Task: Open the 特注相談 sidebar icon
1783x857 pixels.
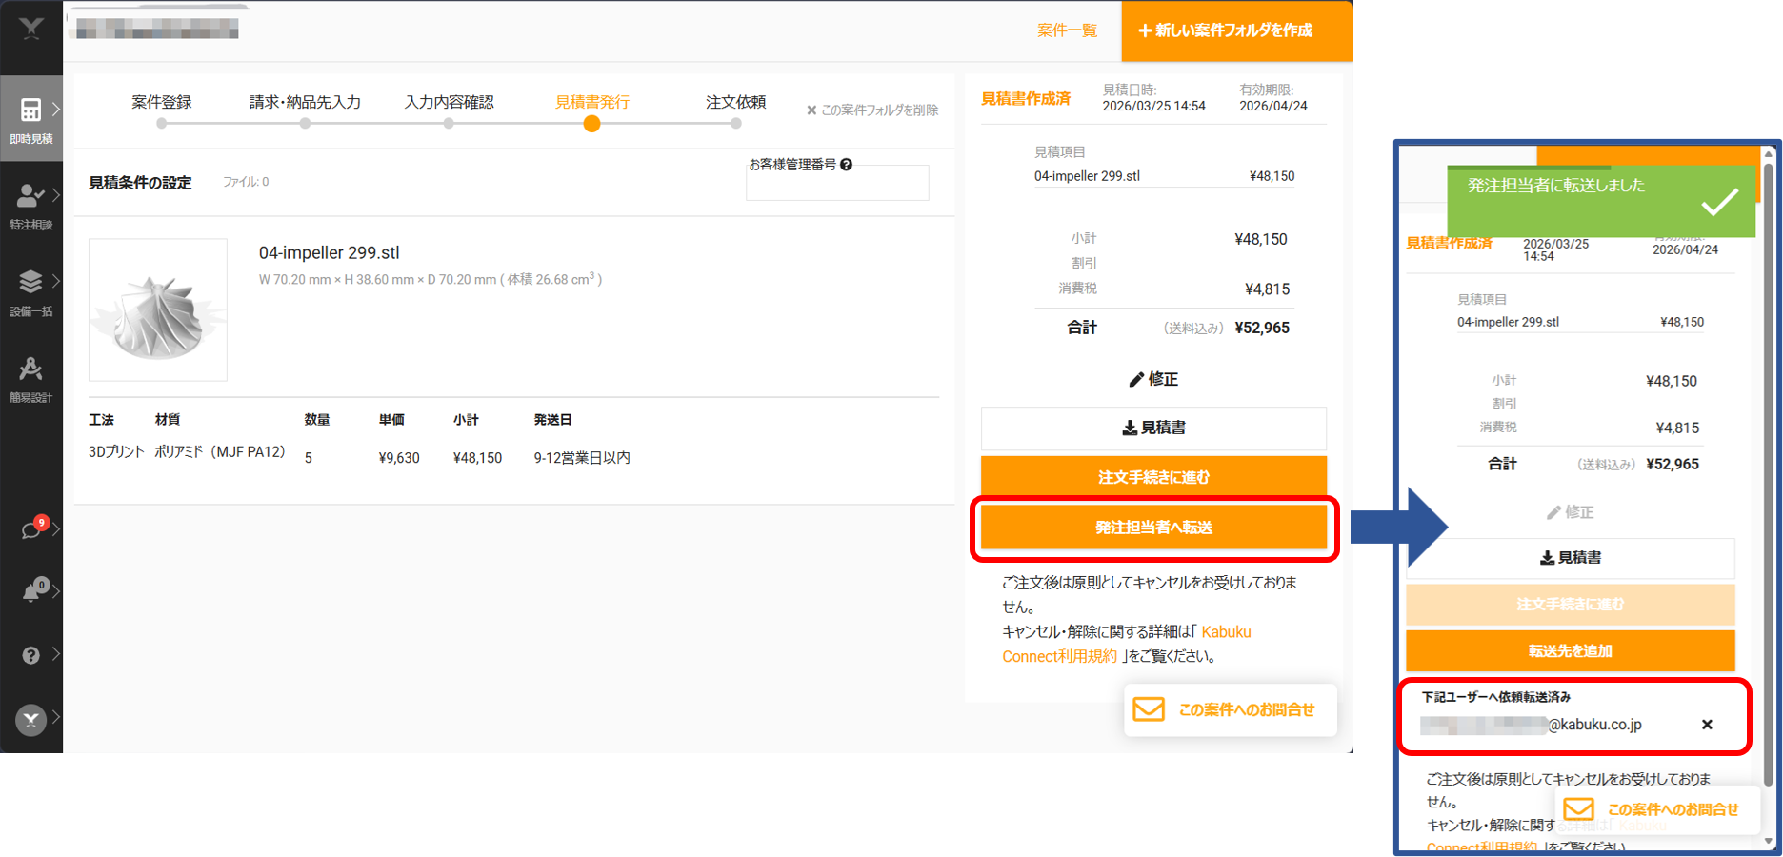Action: coord(30,196)
